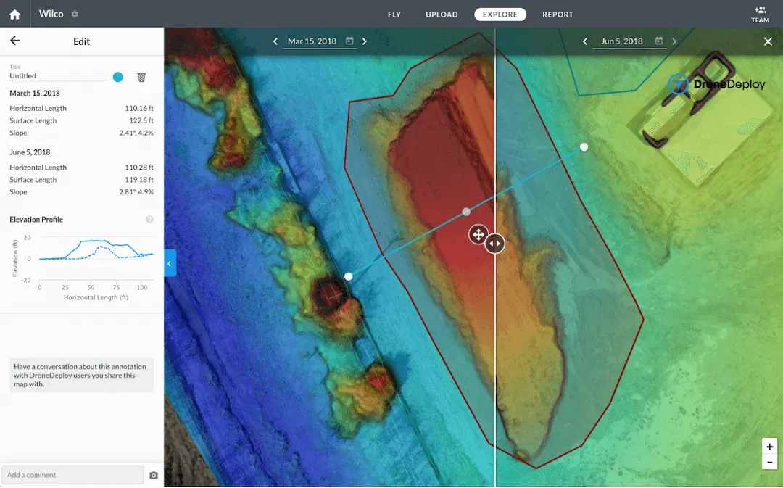Zoom in using the plus button
The height and width of the screenshot is (488, 783).
click(769, 447)
